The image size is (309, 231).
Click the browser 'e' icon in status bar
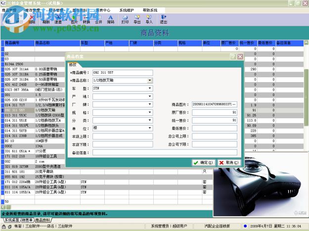point(10,227)
